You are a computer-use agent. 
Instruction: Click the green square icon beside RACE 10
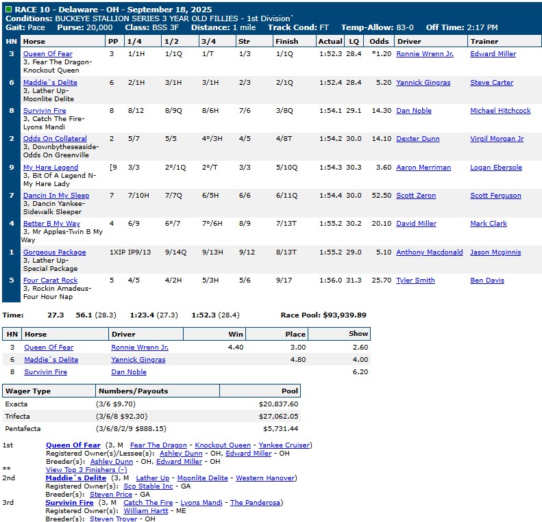[8, 9]
